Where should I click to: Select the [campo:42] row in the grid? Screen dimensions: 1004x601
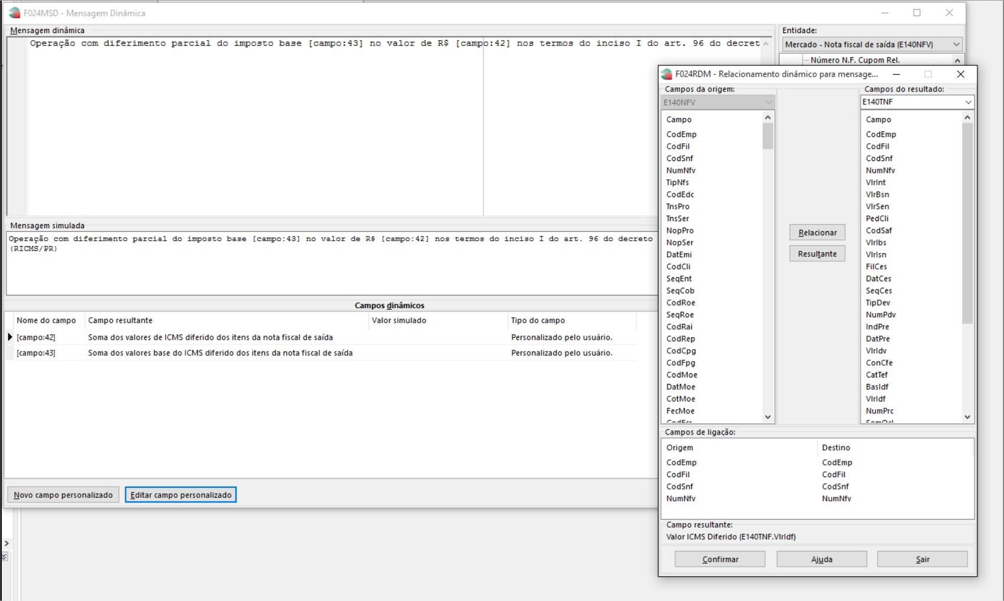(x=36, y=337)
